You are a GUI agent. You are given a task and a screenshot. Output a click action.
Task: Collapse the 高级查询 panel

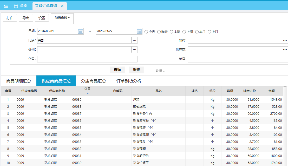coord(62,18)
